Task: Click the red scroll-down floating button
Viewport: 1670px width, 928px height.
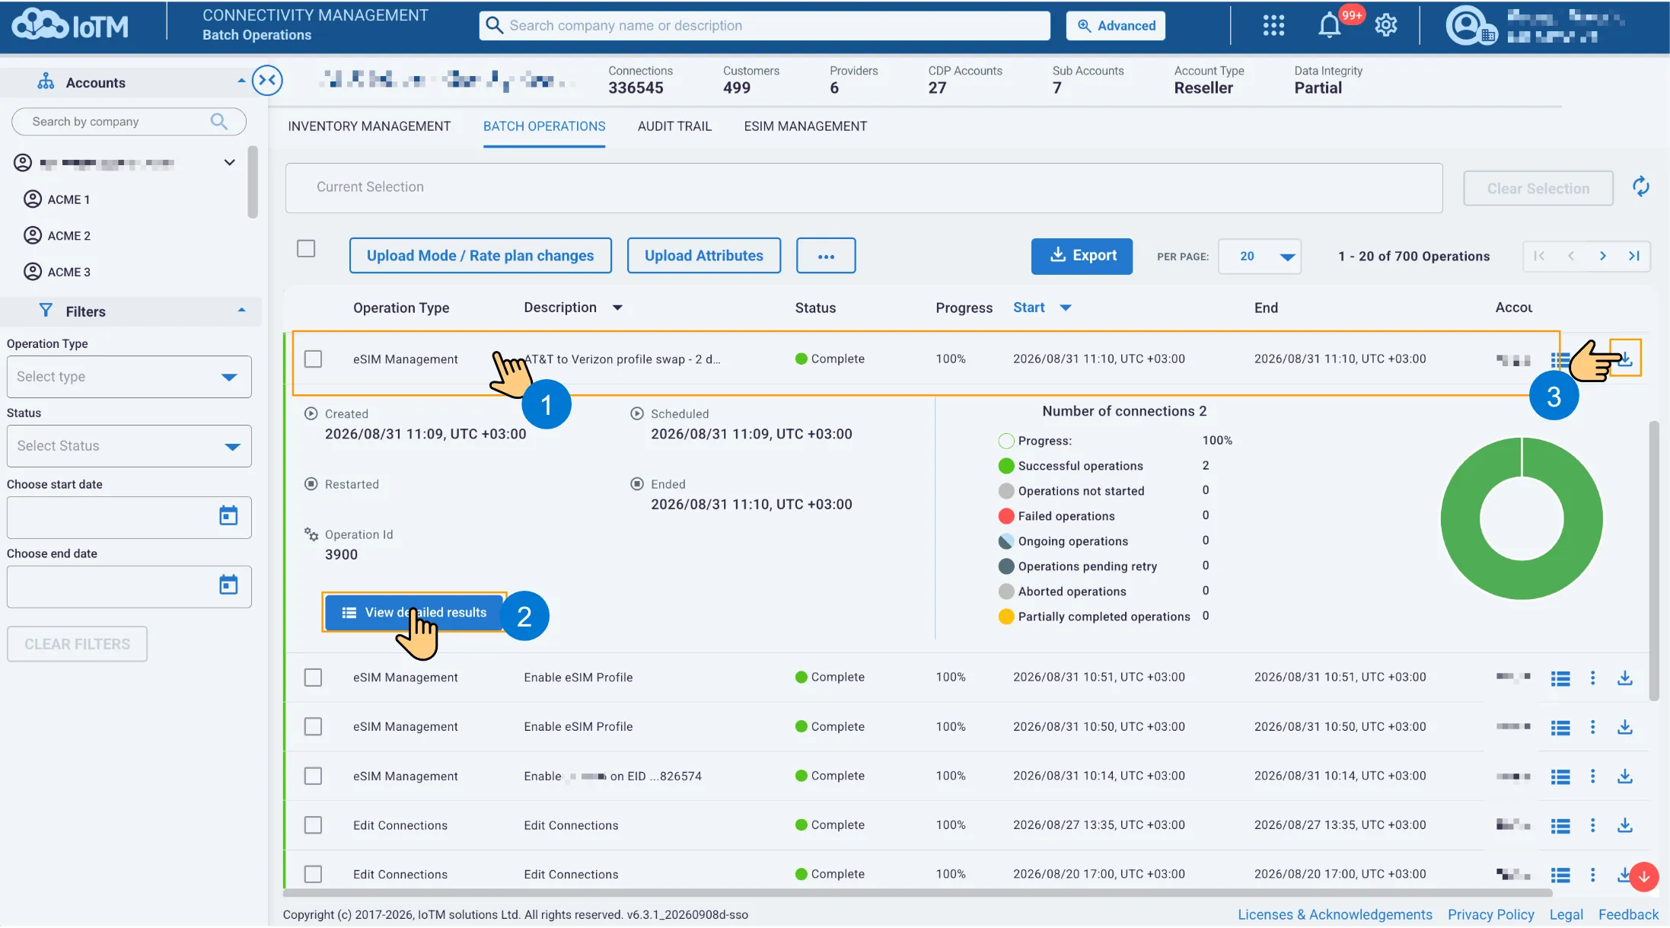Action: (1644, 877)
